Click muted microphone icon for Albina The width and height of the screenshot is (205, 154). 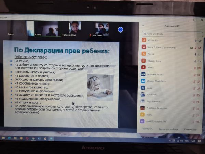pyautogui.click(x=195, y=68)
